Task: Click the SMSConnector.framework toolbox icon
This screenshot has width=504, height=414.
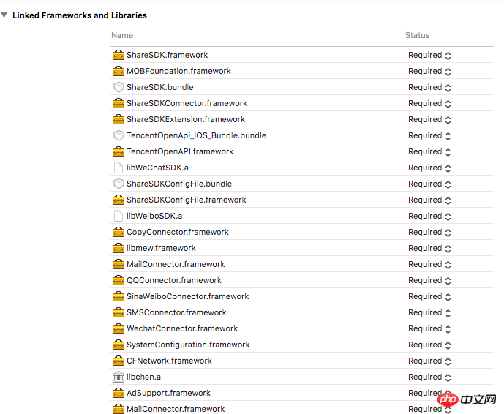Action: [x=119, y=312]
